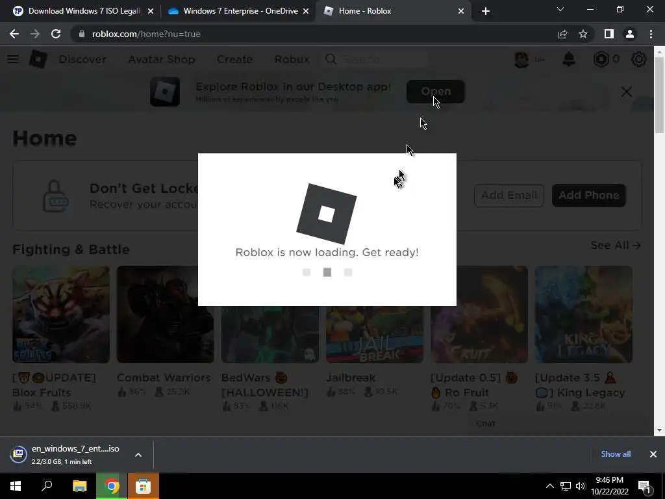665x499 pixels.
Task: Open Chrome three-dot menu
Action: click(651, 34)
